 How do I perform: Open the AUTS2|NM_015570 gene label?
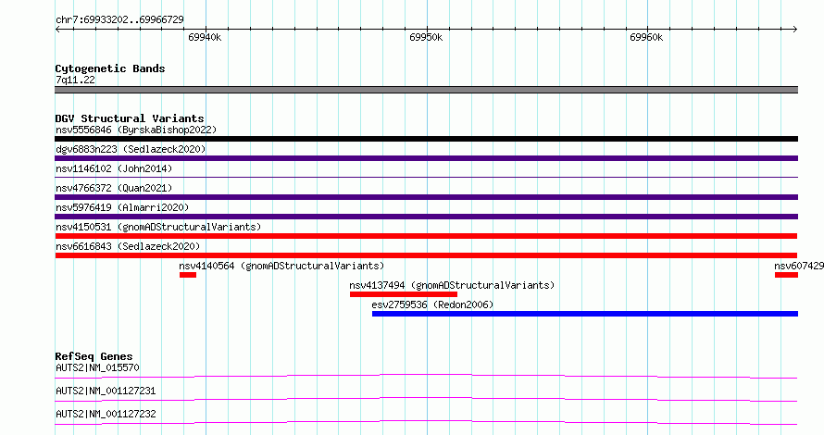pyautogui.click(x=97, y=367)
